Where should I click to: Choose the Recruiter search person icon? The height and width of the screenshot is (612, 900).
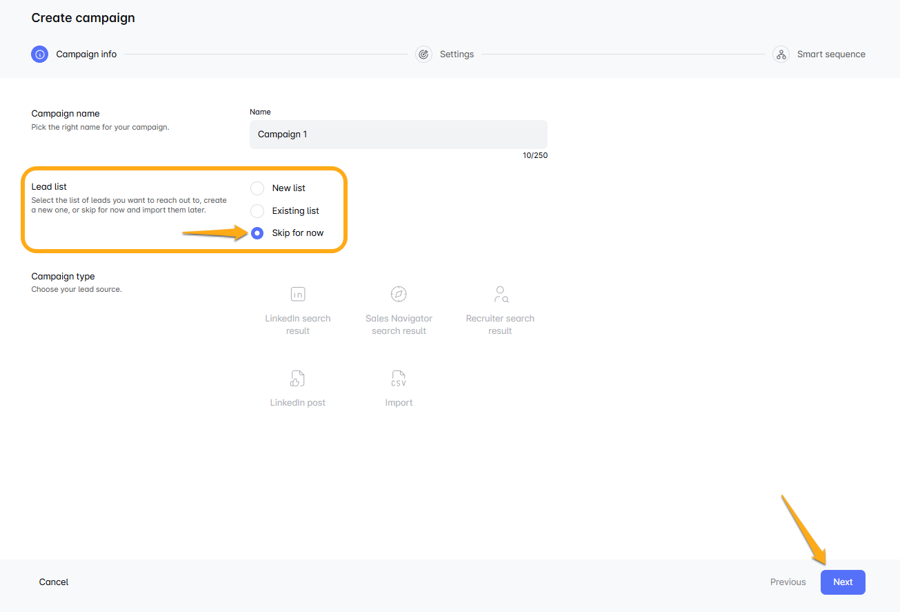tap(501, 295)
